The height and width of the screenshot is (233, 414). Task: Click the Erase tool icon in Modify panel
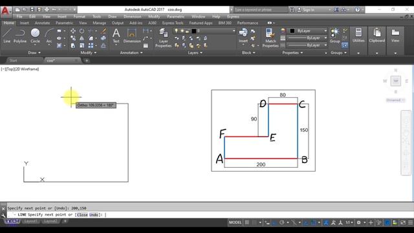tap(103, 31)
